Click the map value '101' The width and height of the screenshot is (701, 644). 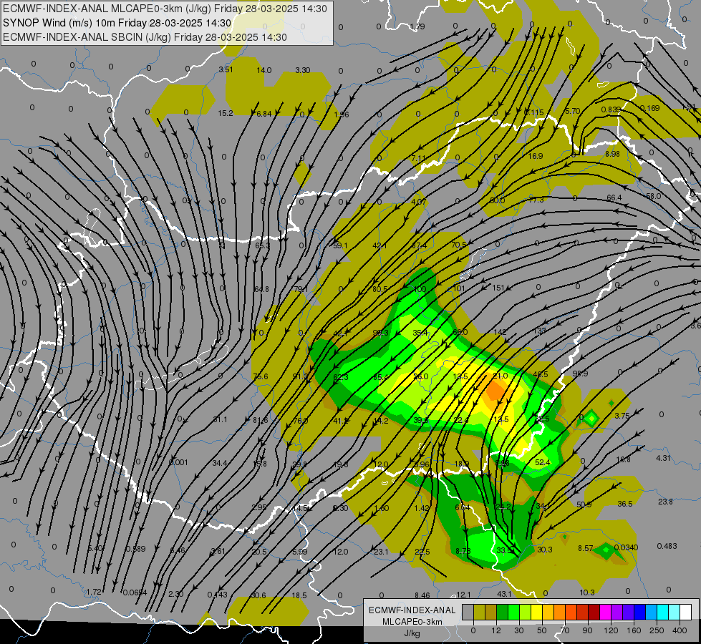459,288
